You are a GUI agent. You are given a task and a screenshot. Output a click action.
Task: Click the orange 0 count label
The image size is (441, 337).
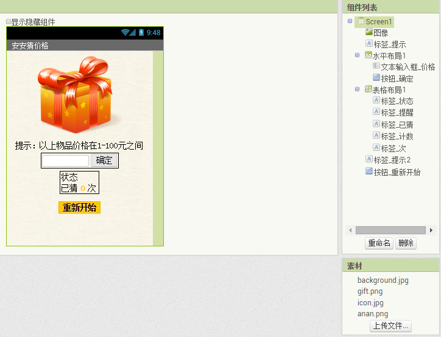[83, 188]
